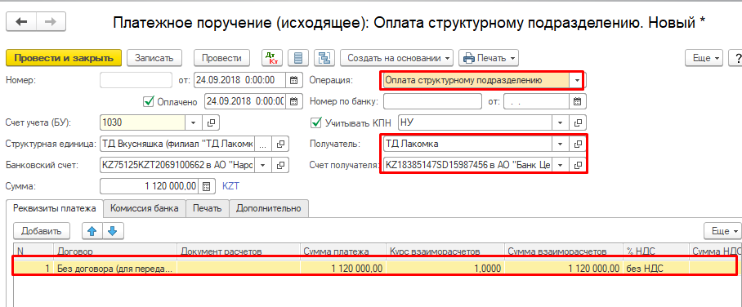The height and width of the screenshot is (307, 742).
Task: Click the Курс взаиморасчетов column header
Action: tap(445, 251)
